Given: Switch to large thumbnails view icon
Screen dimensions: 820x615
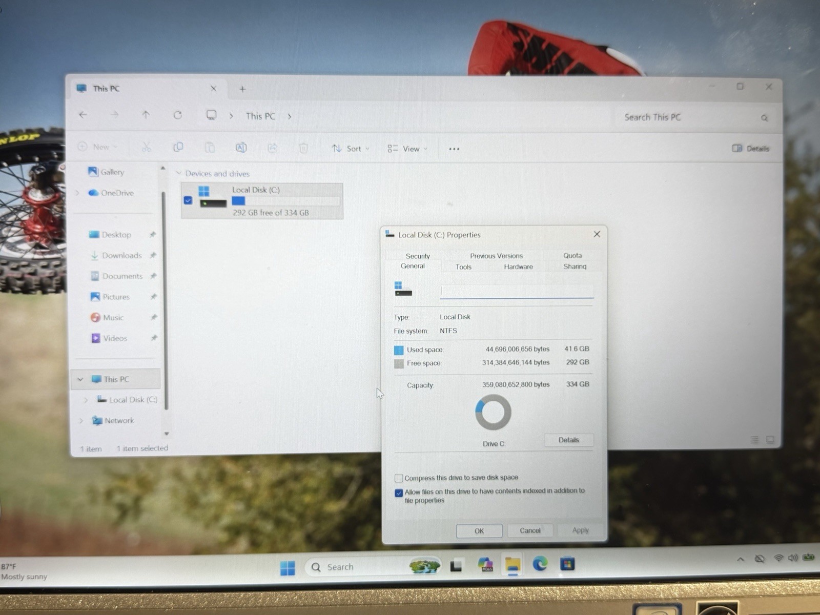Looking at the screenshot, I should (x=770, y=440).
